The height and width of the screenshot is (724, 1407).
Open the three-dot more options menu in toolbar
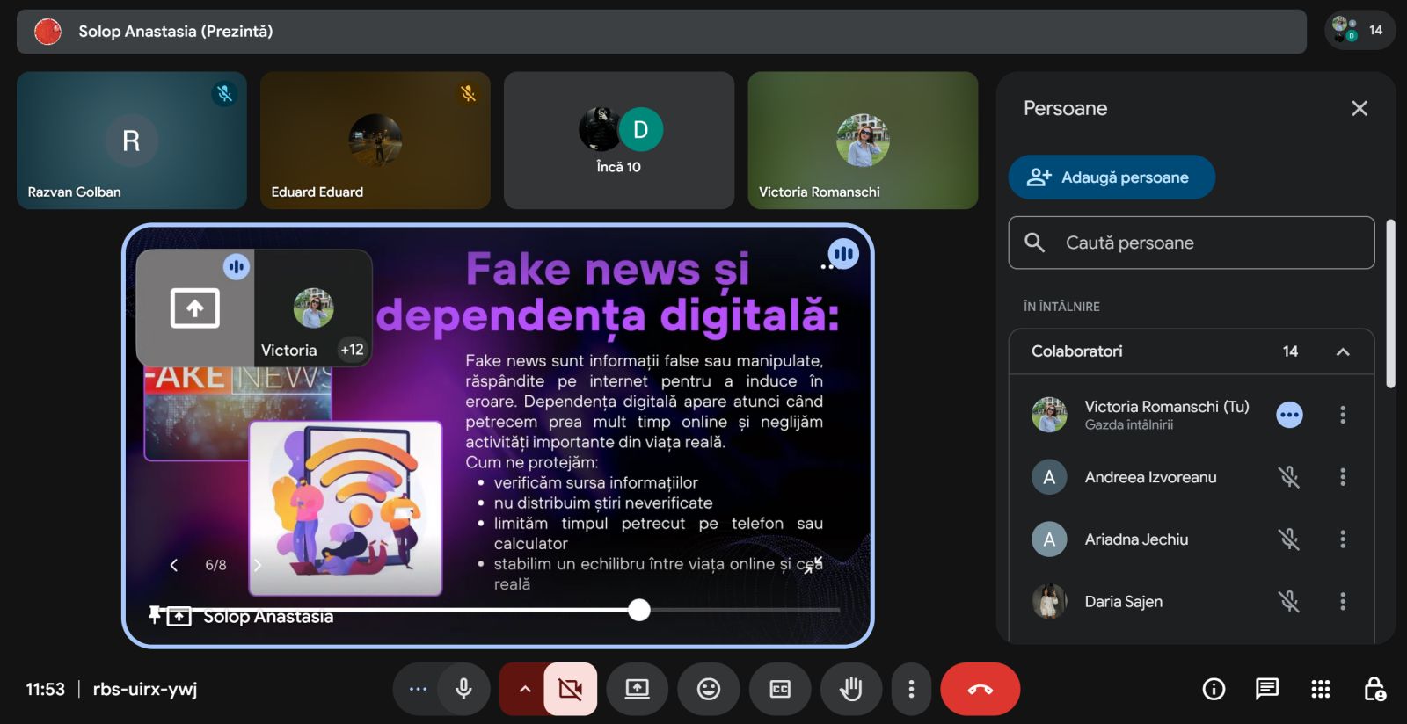(x=911, y=690)
